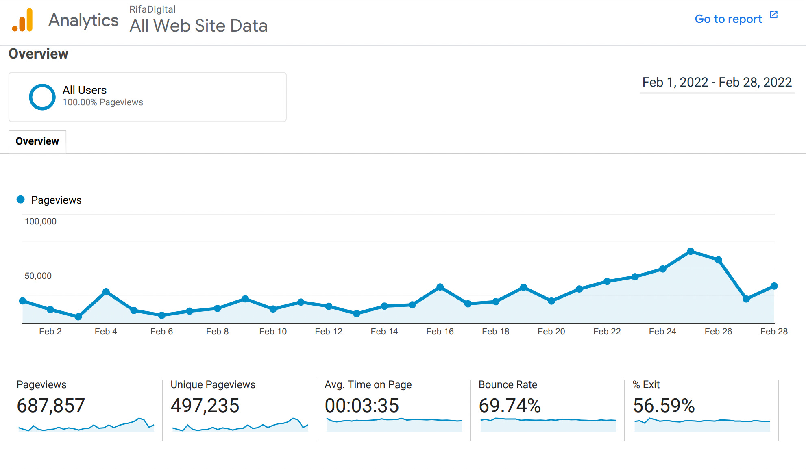Click the RifaDigital account label
The image size is (806, 469).
[x=152, y=9]
